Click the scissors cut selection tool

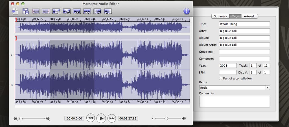point(67,11)
